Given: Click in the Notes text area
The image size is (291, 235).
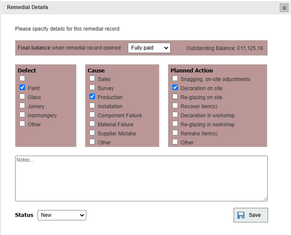Looking at the screenshot, I should pyautogui.click(x=141, y=179).
